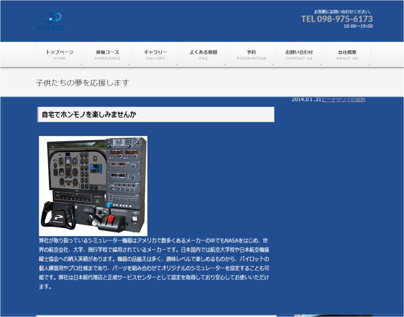The height and width of the screenshot is (317, 404).
Task: Expand EXPERIENCE tab via its corner arrow
Action: 129,65
